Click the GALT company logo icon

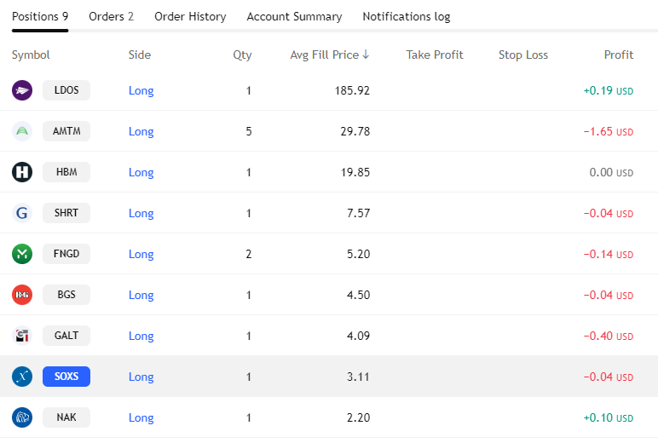[22, 336]
